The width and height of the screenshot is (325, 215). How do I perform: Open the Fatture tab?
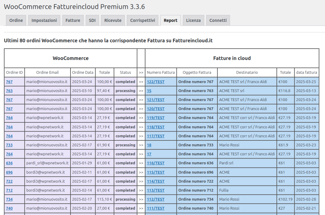[73, 20]
